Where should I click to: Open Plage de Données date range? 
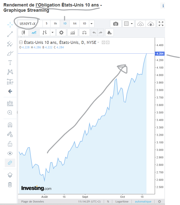pos(32,202)
